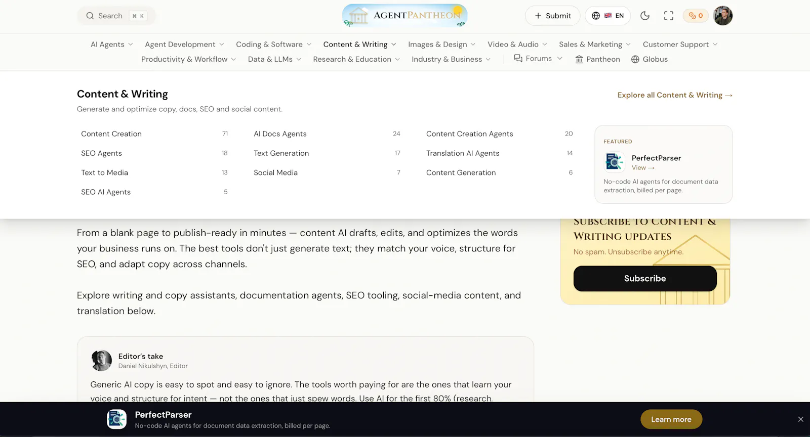Screen dimensions: 810x437
Task: Open the Forums menu
Action: [x=538, y=59]
